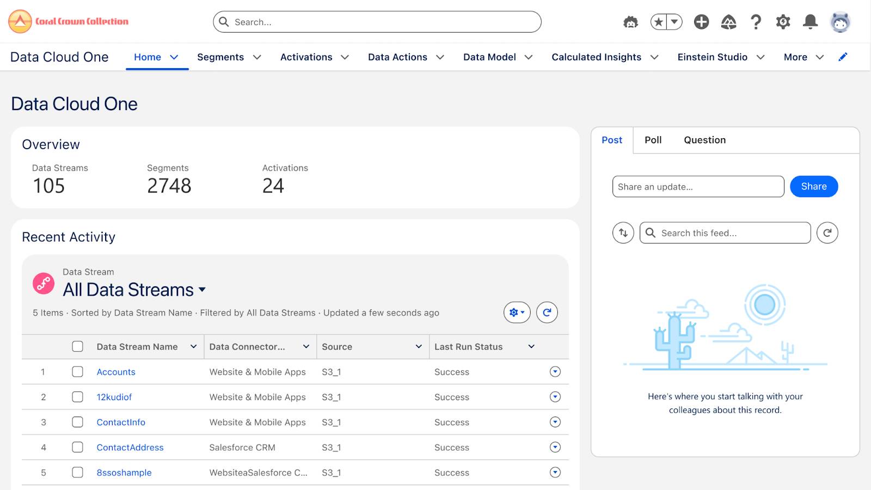Check the 12kudiof row checkbox

(x=78, y=397)
